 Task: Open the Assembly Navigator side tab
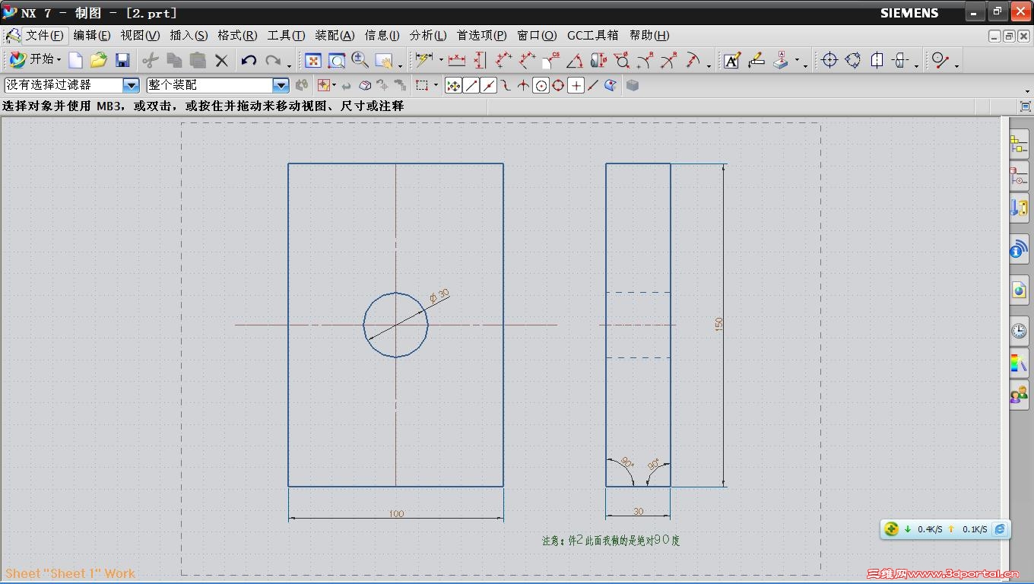(x=1019, y=144)
